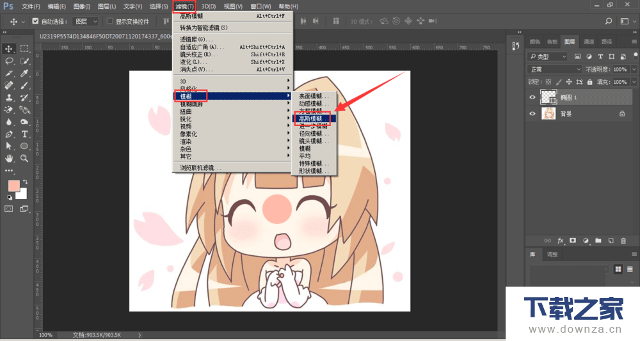This screenshot has height=341, width=640.
Task: Open the 类型 layer filter dropdown
Action: point(547,56)
